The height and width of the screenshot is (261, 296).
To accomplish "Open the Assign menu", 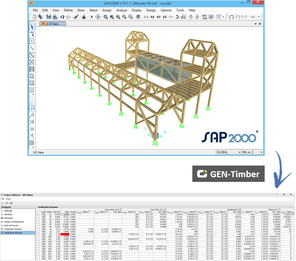I will click(x=107, y=10).
